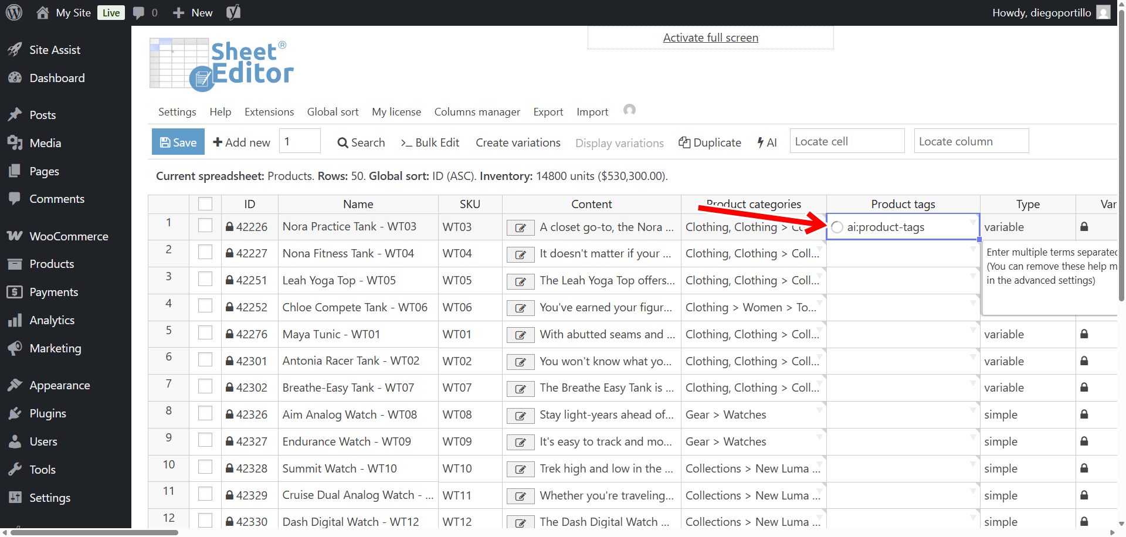Click the WordPress logo icon
Screen dimensions: 1126x537
[x=14, y=12]
